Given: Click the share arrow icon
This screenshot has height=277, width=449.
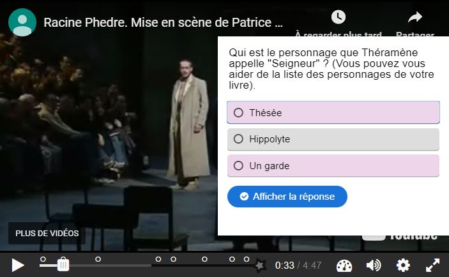Looking at the screenshot, I should click(x=415, y=17).
